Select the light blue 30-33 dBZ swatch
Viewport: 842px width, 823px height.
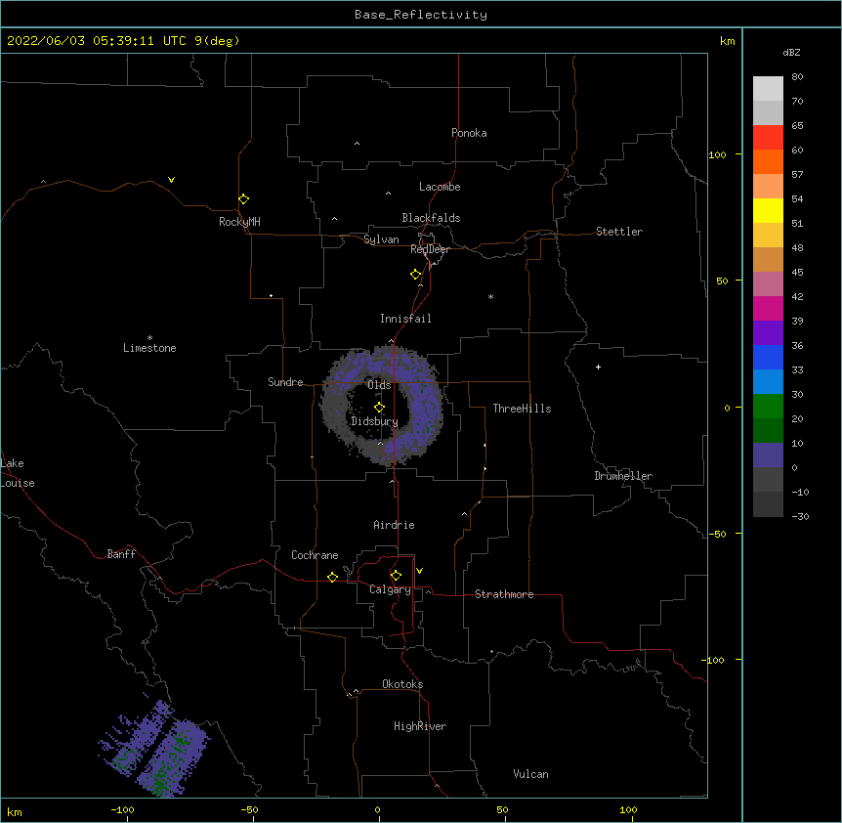pyautogui.click(x=768, y=382)
